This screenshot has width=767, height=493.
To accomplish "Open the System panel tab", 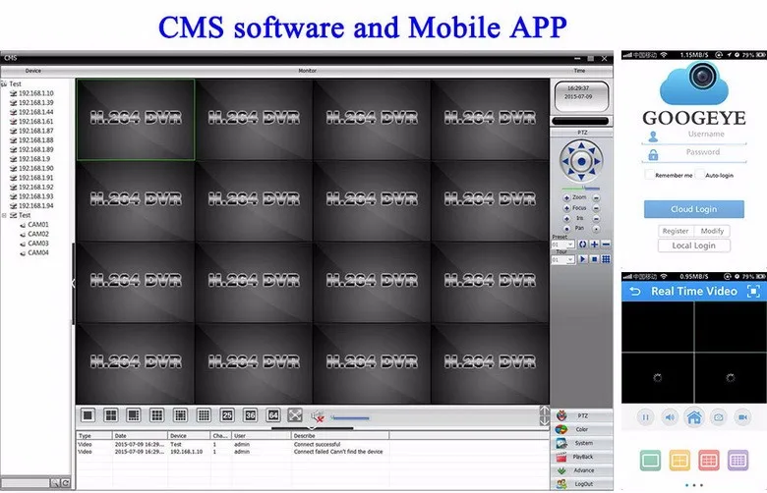I will pos(583,443).
